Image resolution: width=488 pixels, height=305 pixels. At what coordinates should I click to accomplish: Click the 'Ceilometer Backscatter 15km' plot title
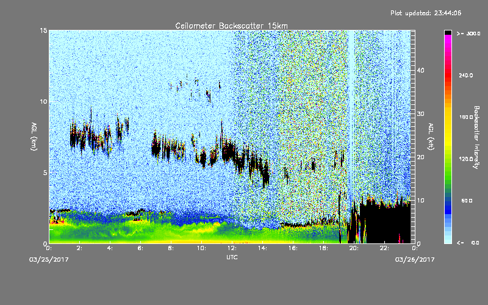click(231, 26)
